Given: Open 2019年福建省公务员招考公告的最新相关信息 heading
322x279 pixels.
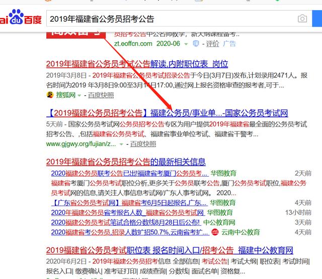Looking at the screenshot, I should point(126,162).
